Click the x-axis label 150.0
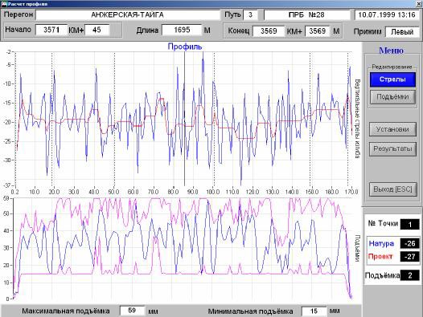Screen dimensions: 423x317 (x=312, y=192)
